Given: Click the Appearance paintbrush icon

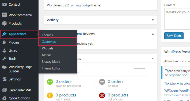Looking at the screenshot, I should point(4,34).
